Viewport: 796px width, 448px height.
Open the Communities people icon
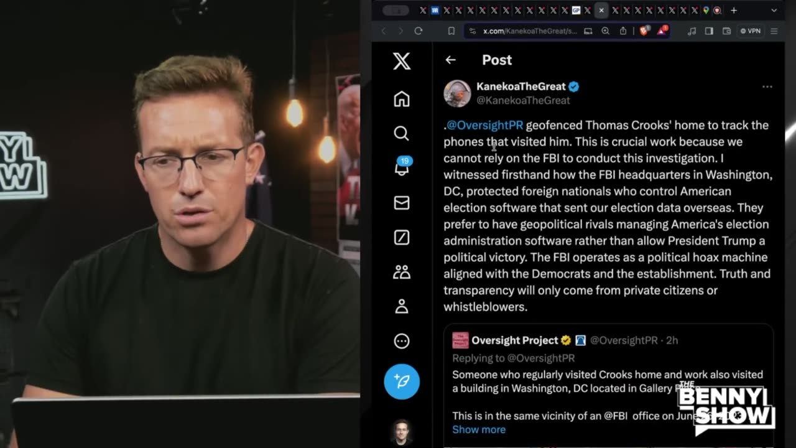pyautogui.click(x=402, y=272)
